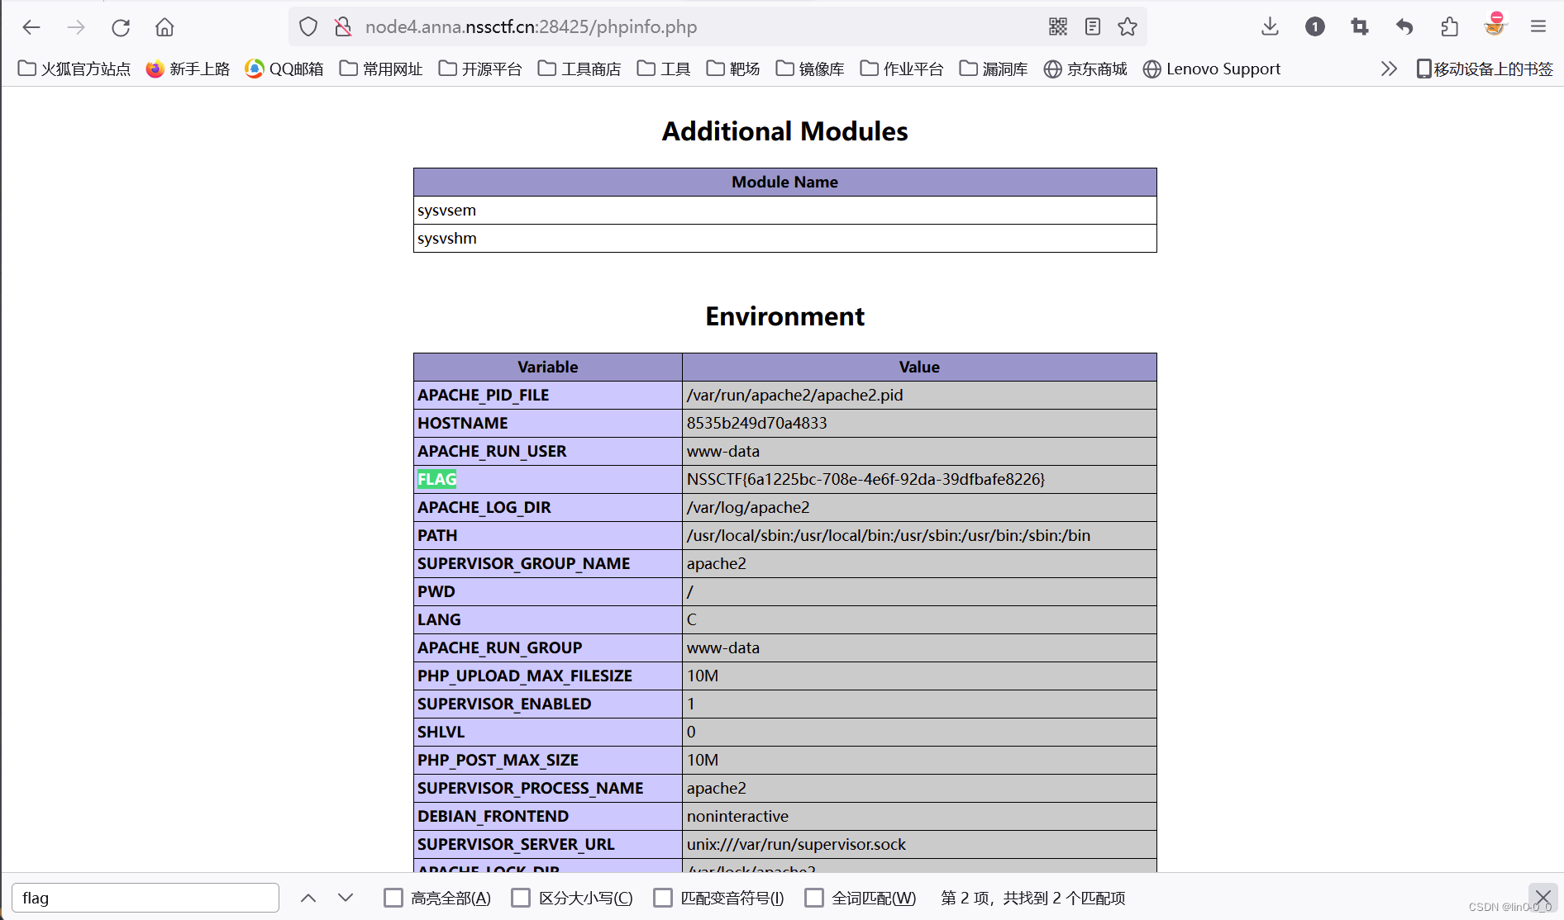
Task: Enable 匹配变音符号 diacritics checkbox
Action: point(663,898)
